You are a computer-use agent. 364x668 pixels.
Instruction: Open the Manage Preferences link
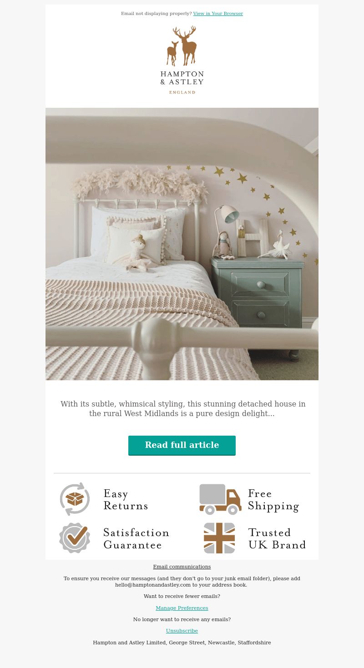pos(182,608)
